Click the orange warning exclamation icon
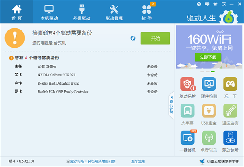This screenshot has width=244, height=167. coord(15,38)
